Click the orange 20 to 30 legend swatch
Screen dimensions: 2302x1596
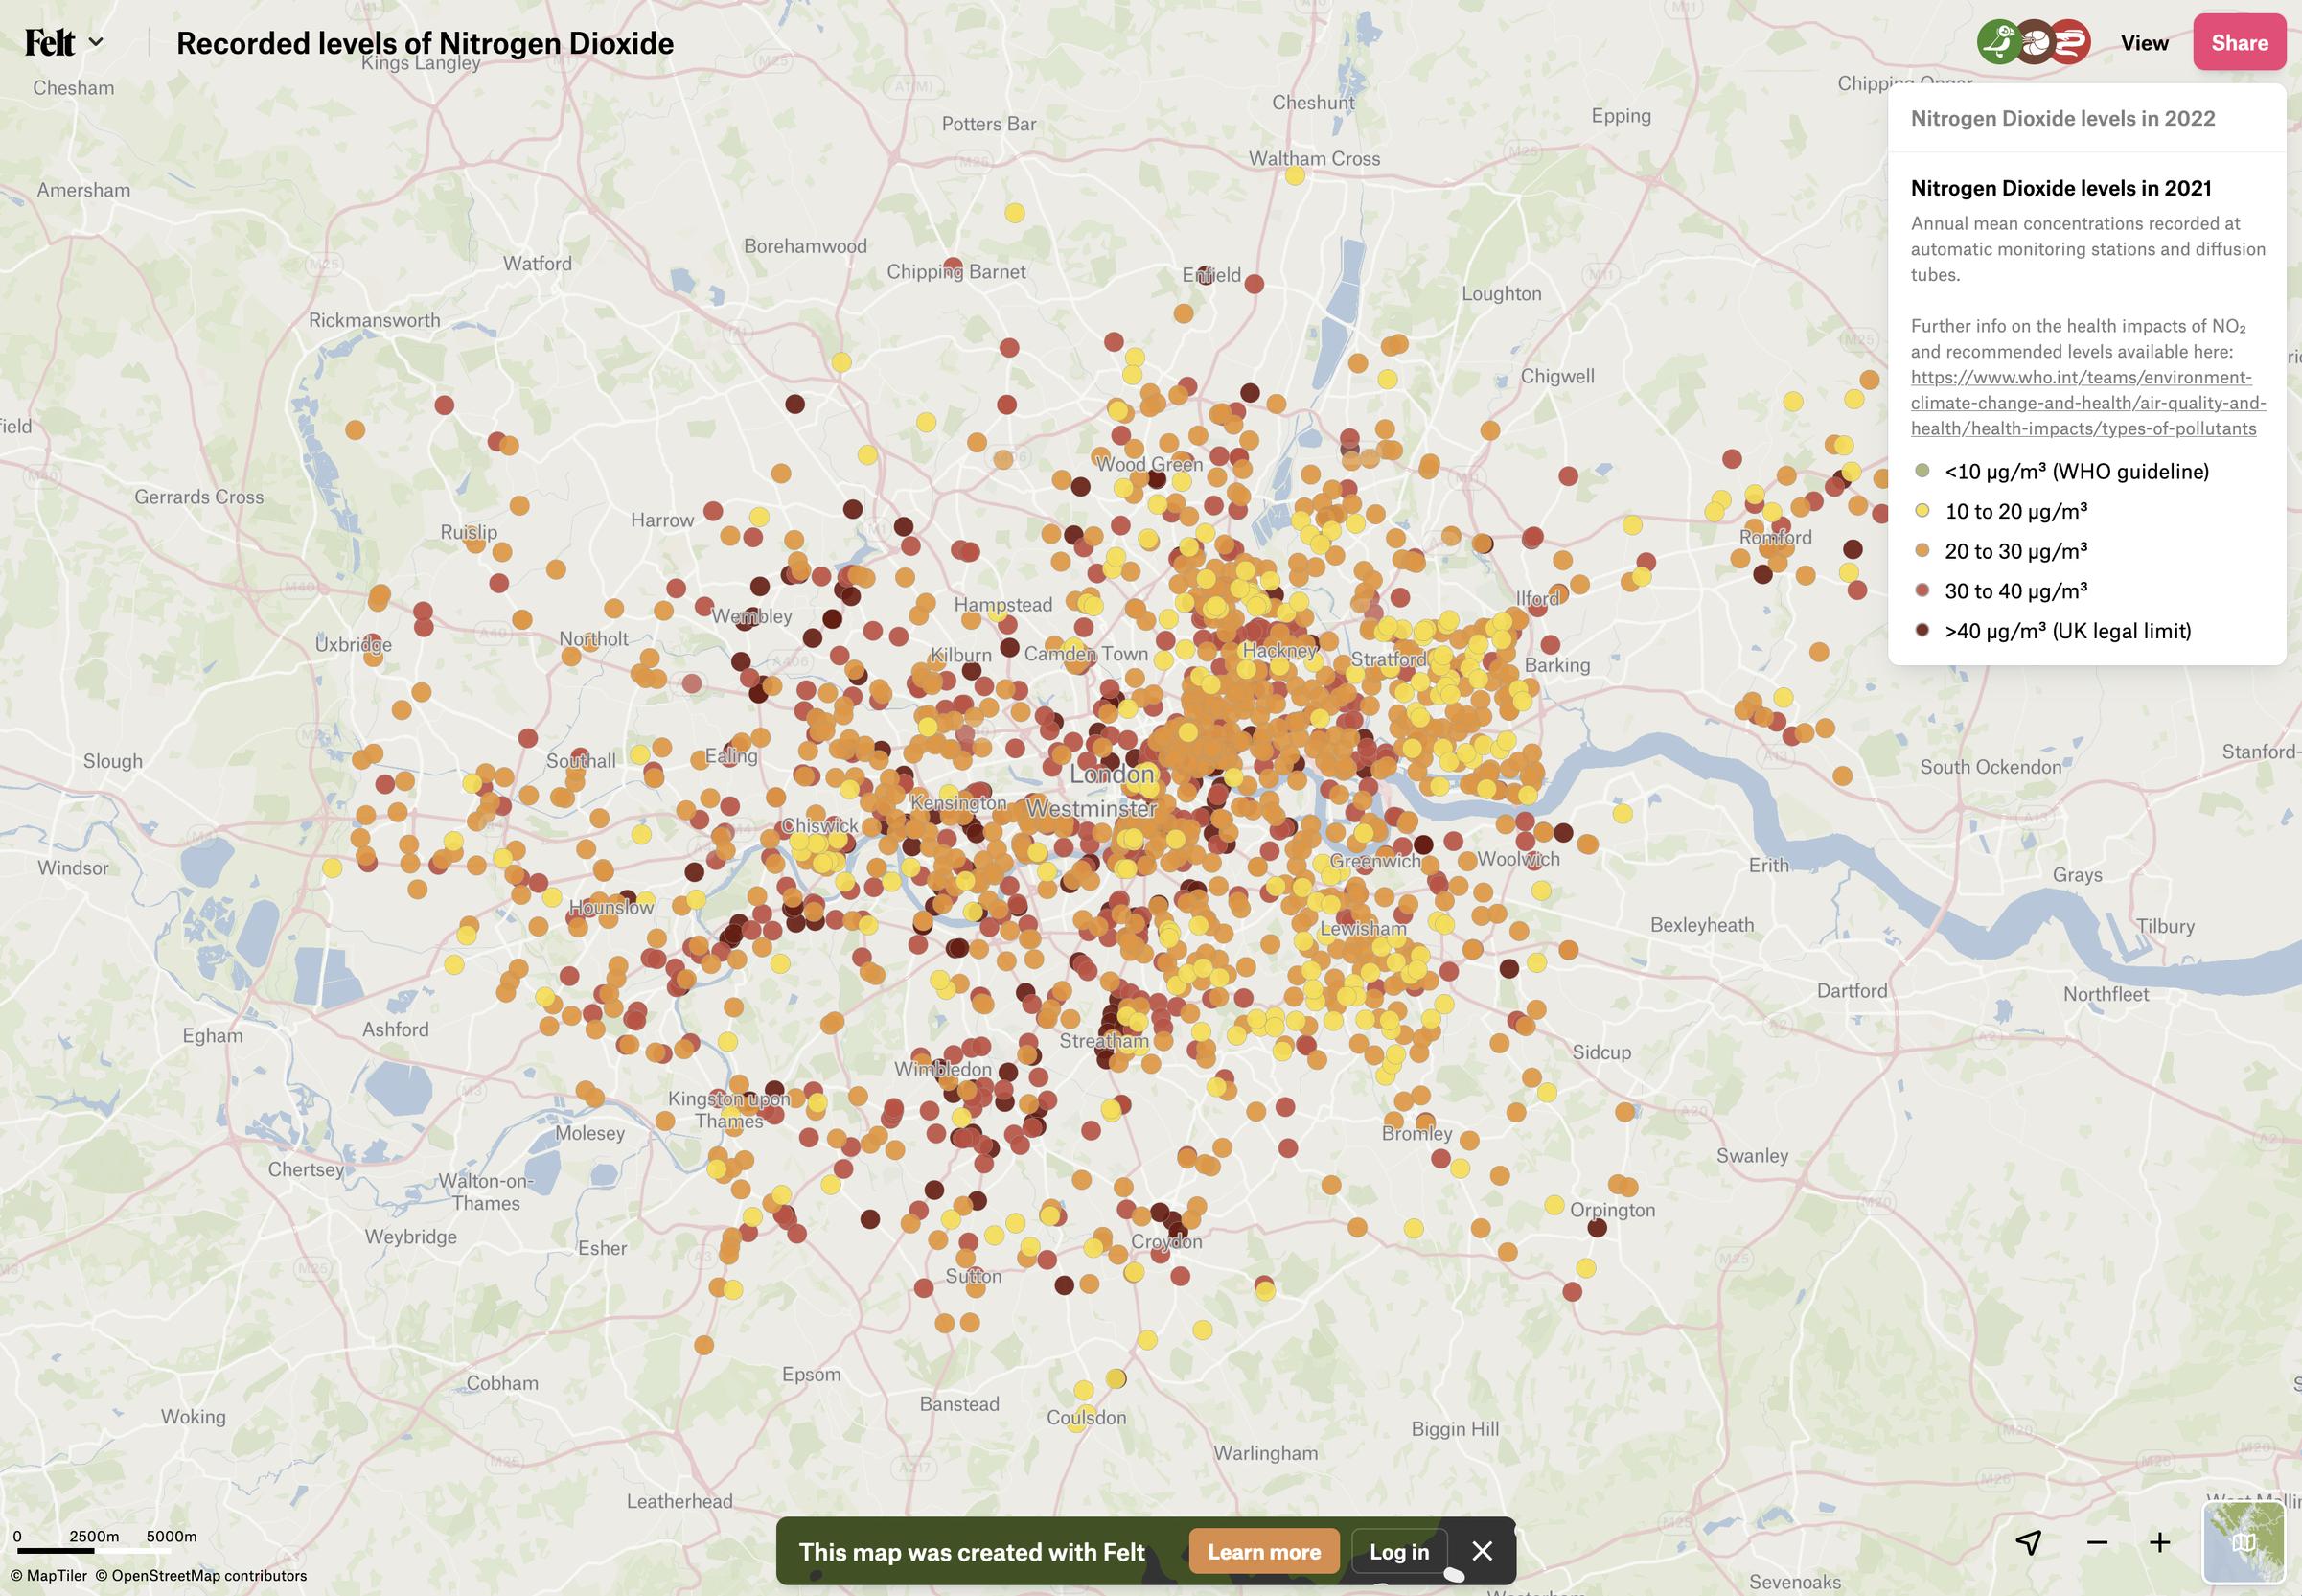click(x=1922, y=551)
